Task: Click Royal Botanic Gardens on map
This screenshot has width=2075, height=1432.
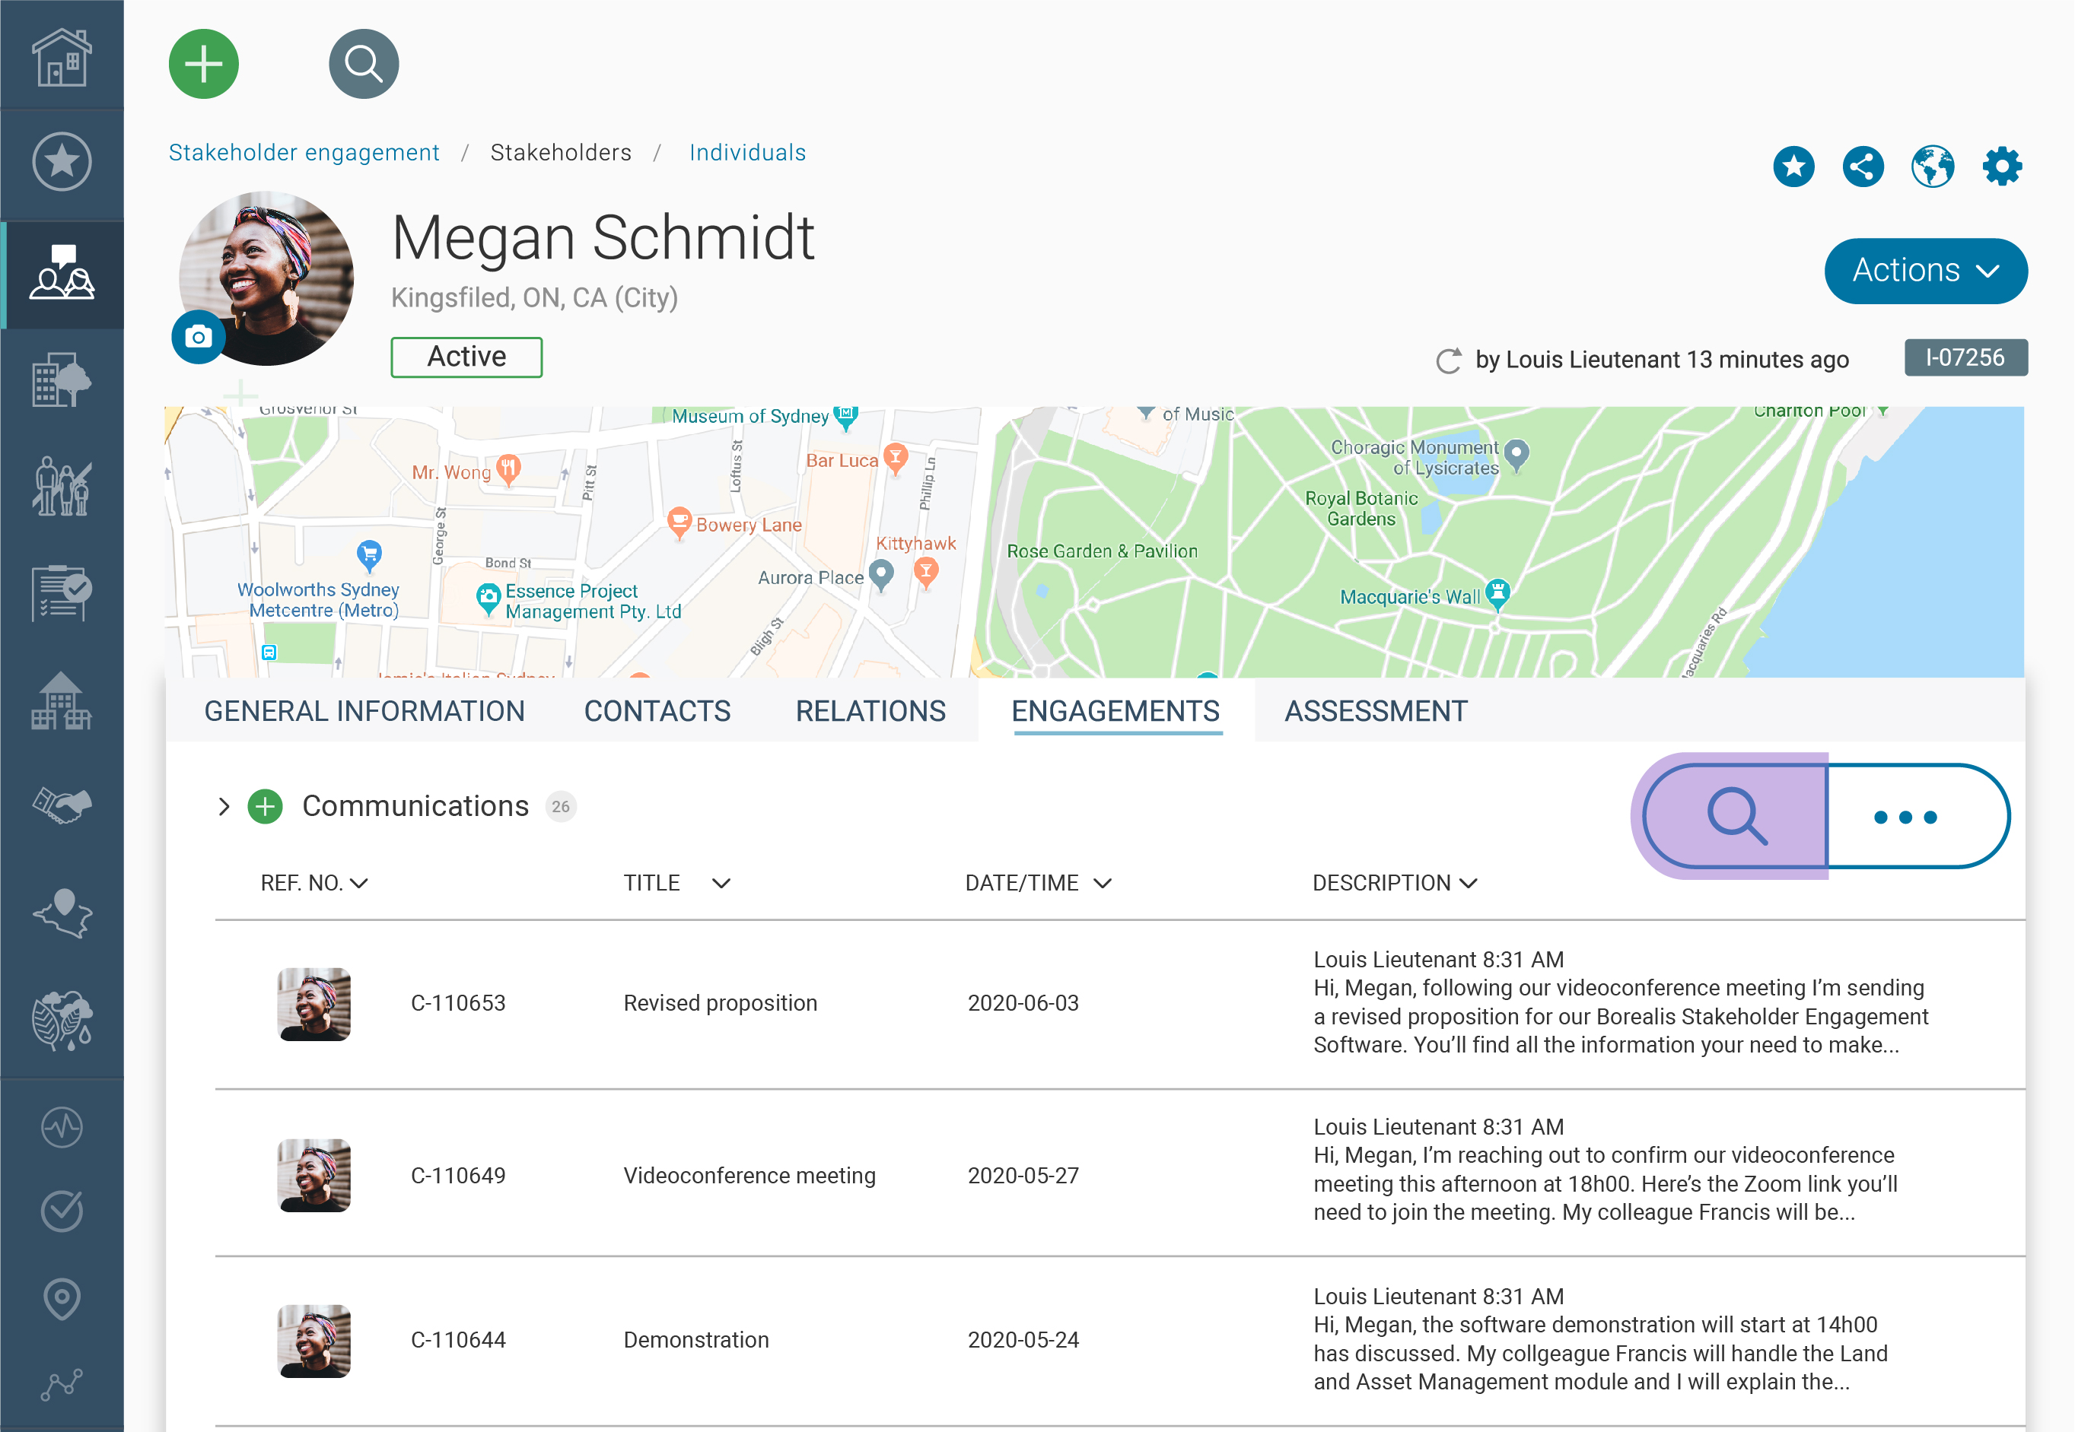Action: (x=1361, y=509)
